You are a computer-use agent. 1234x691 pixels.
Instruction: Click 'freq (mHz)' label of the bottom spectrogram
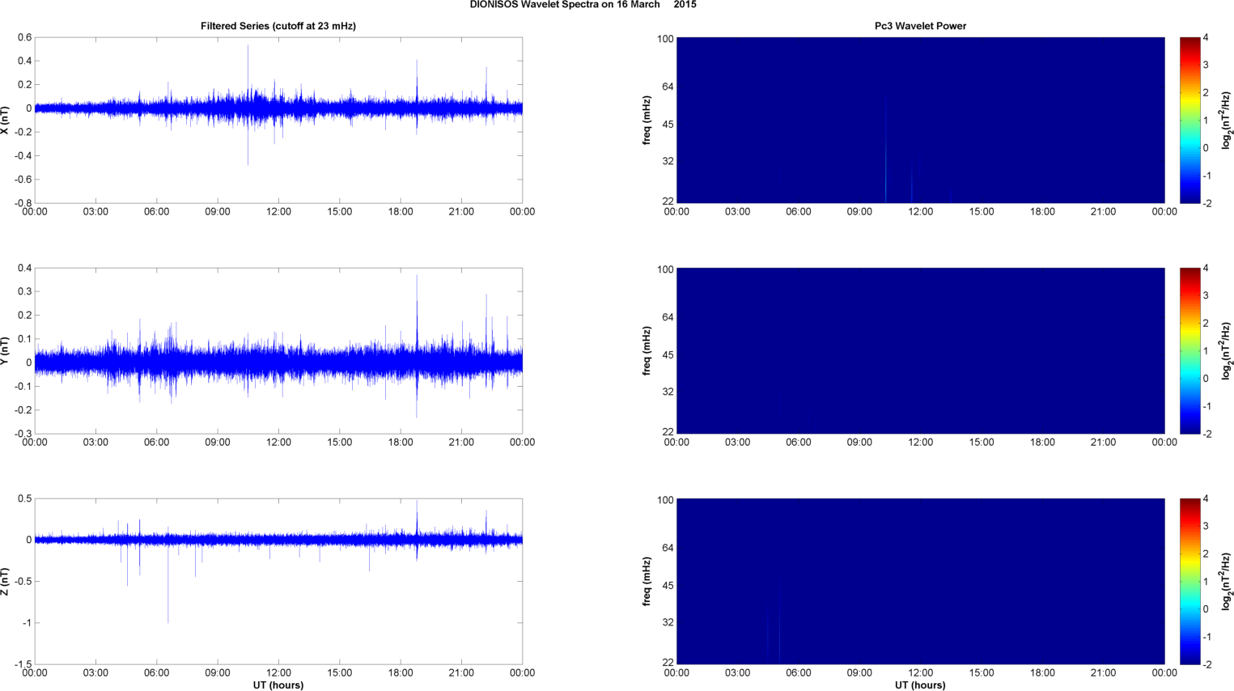click(x=647, y=581)
